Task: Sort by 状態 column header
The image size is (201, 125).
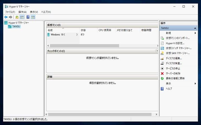Action: [x=88, y=30]
